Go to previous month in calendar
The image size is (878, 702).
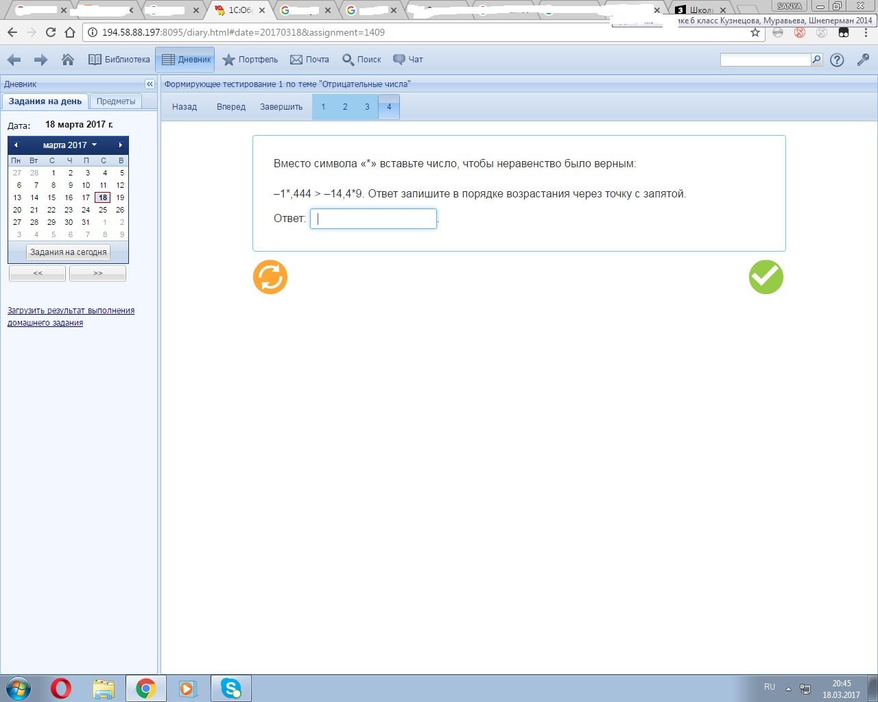16,145
